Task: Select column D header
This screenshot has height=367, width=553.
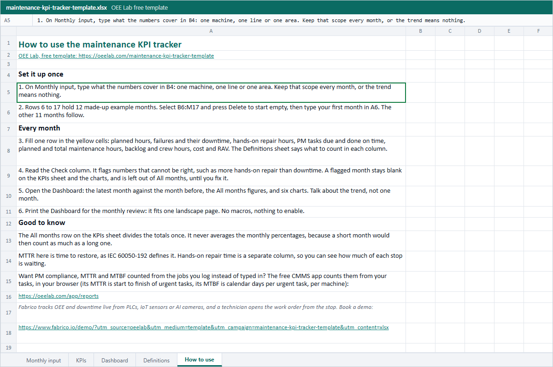Action: tap(479, 31)
